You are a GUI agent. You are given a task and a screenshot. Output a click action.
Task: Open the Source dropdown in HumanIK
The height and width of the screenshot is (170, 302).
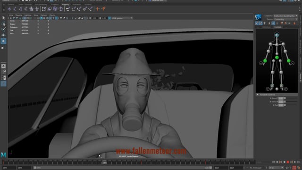(x=285, y=19)
